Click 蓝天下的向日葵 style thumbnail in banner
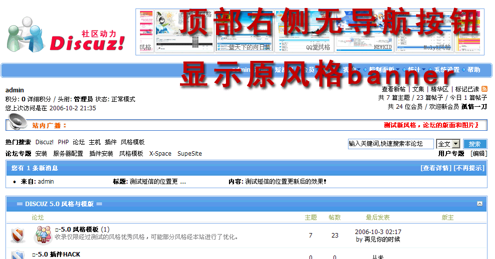This screenshot has width=495, height=259. tap(244, 31)
